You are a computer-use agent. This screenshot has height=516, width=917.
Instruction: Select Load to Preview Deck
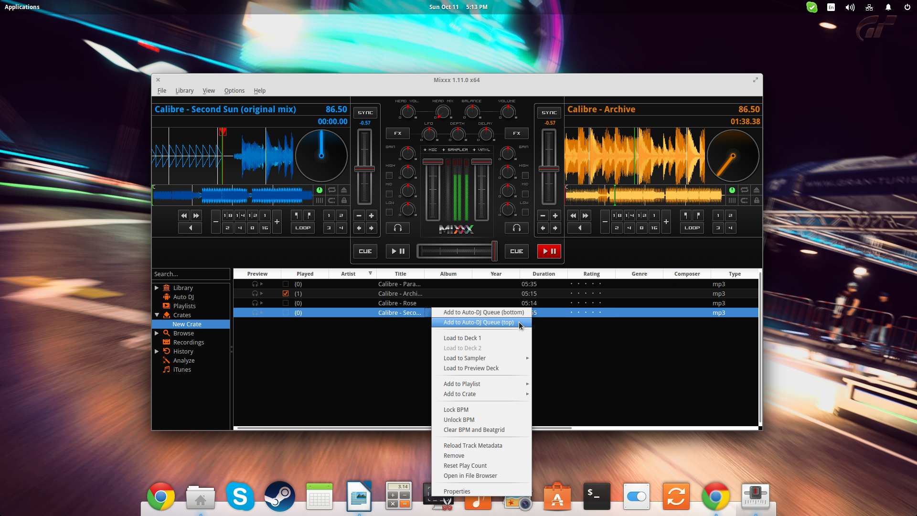point(481,368)
